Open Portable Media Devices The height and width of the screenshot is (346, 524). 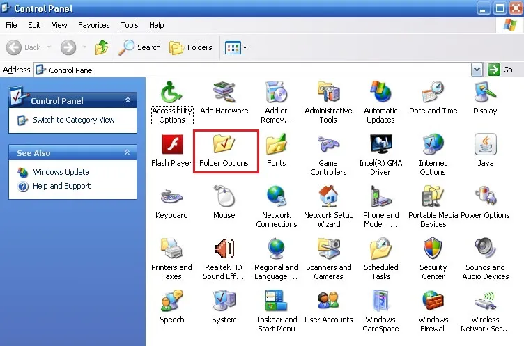click(x=433, y=207)
